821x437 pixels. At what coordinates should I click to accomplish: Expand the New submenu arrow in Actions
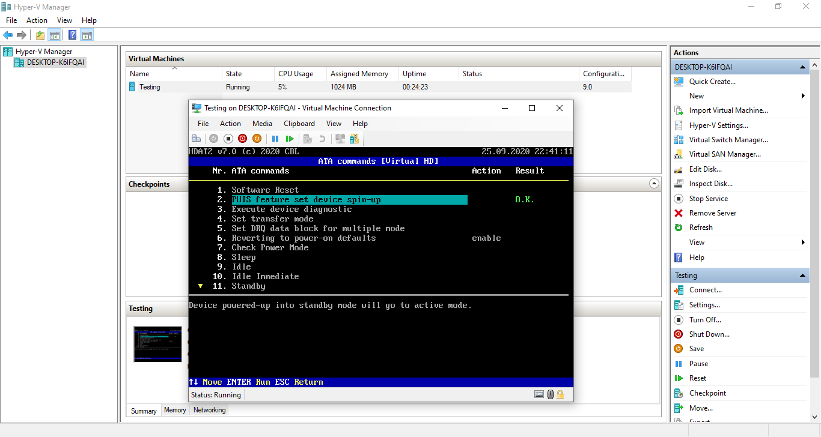(x=804, y=96)
